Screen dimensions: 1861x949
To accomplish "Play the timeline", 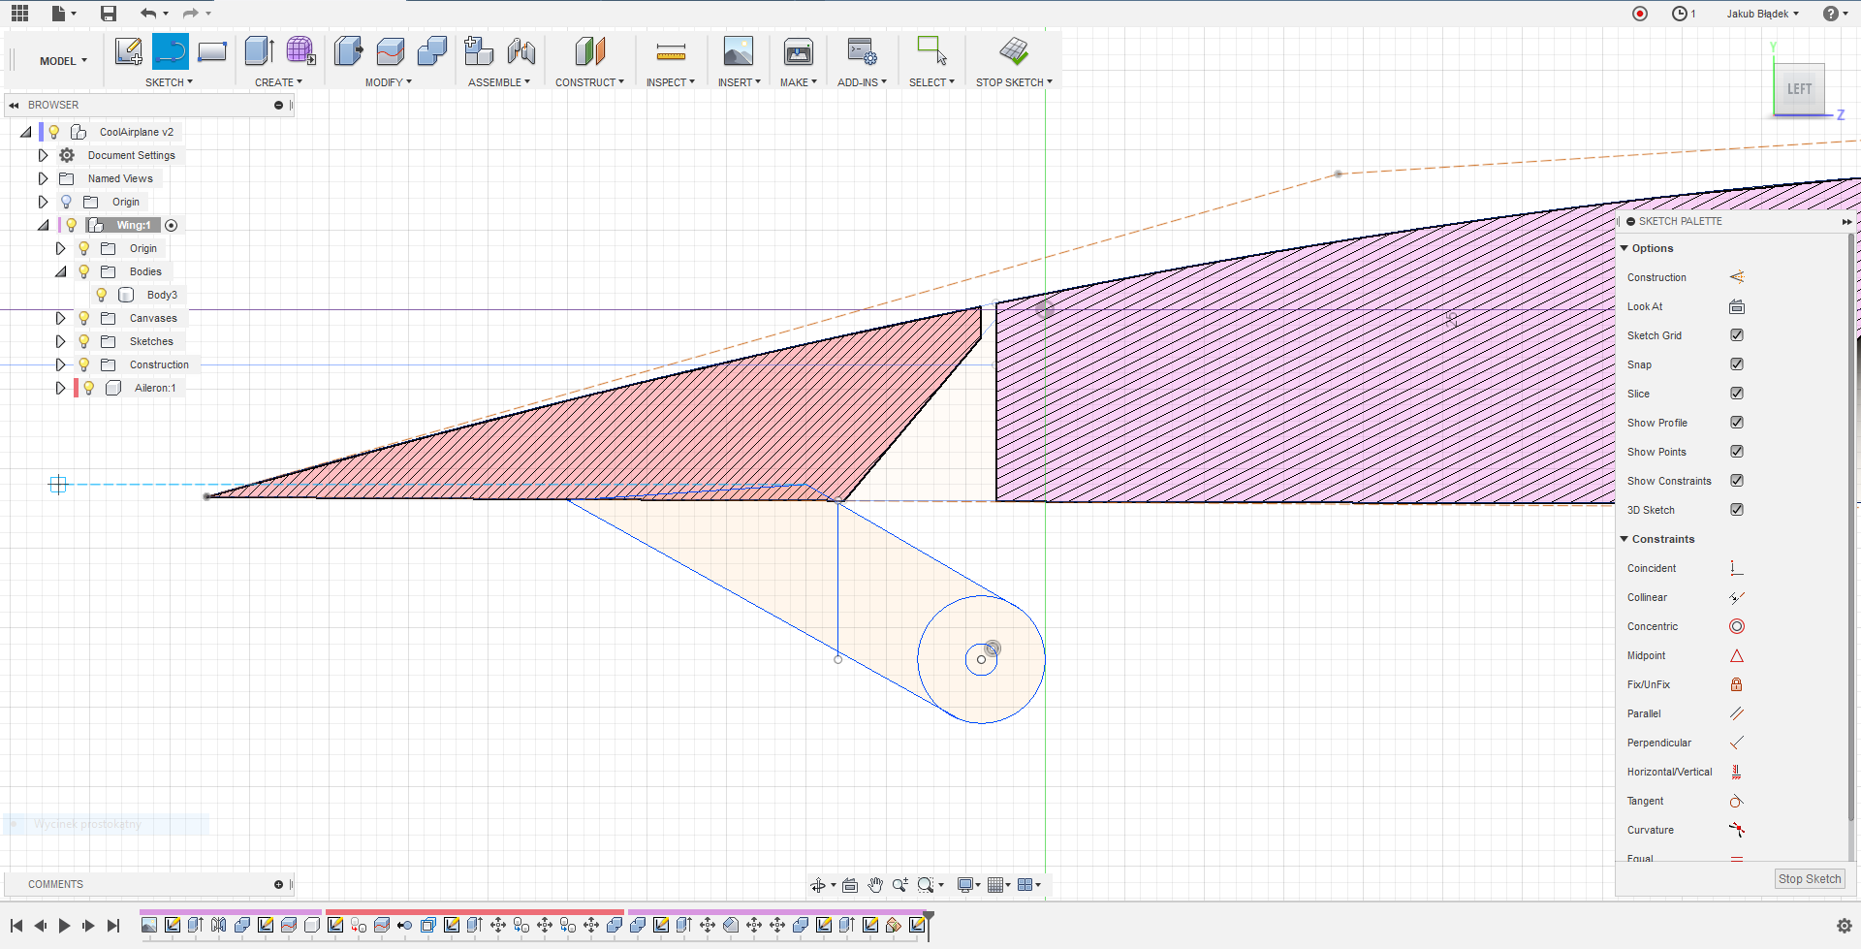I will click(x=64, y=926).
